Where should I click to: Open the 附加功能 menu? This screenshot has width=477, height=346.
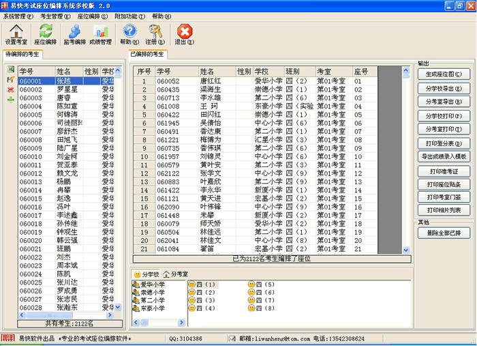[129, 16]
